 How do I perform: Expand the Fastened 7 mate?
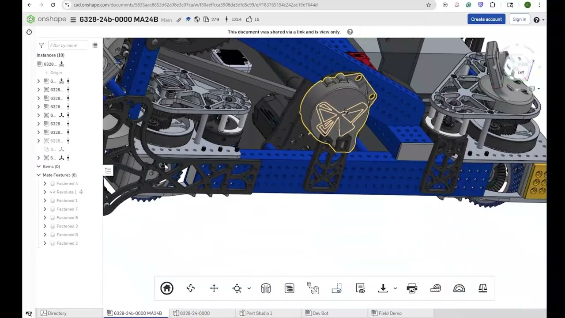[45, 209]
